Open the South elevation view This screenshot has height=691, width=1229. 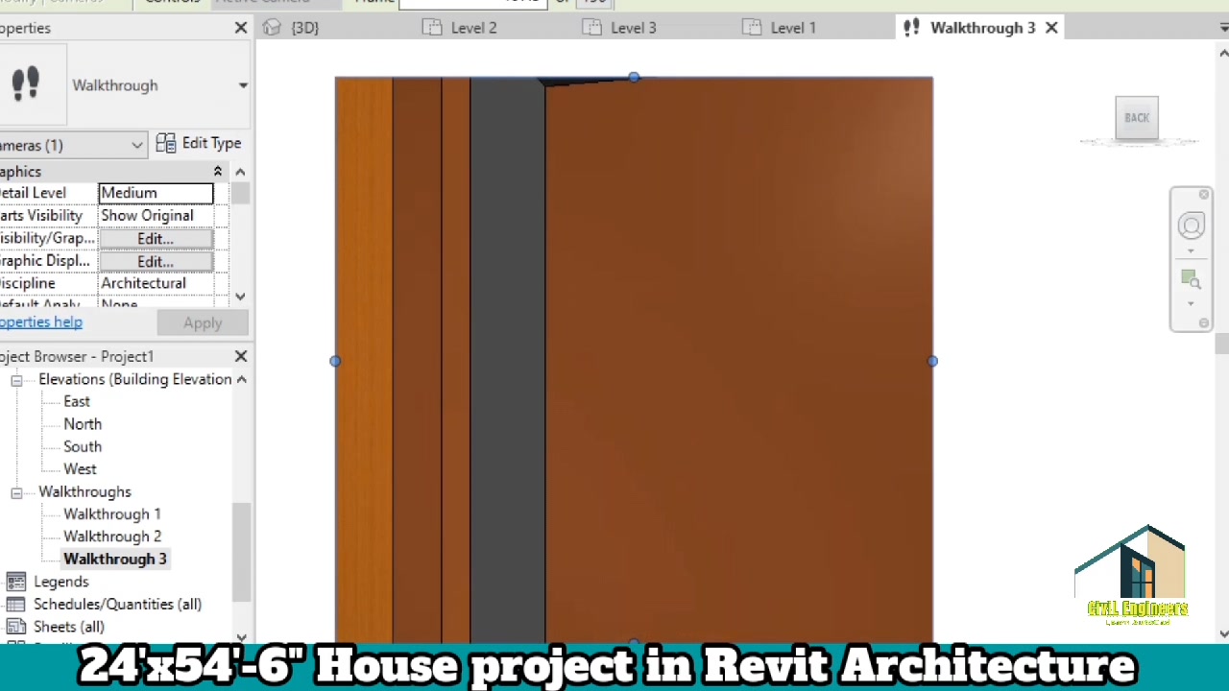coord(83,446)
